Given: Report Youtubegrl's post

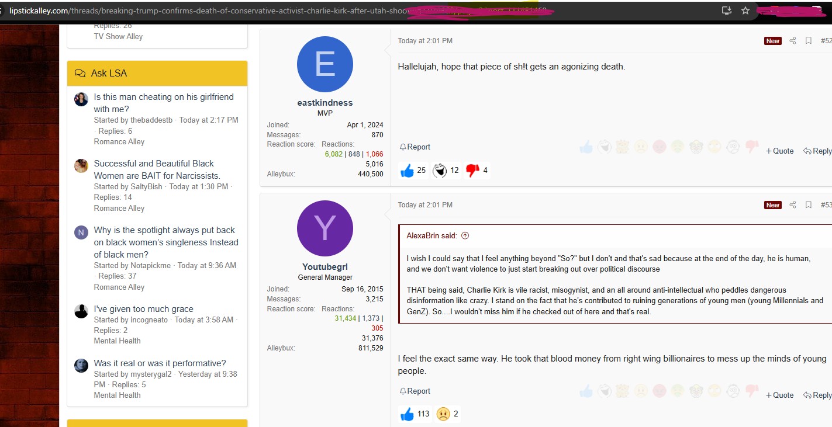Looking at the screenshot, I should [x=415, y=391].
